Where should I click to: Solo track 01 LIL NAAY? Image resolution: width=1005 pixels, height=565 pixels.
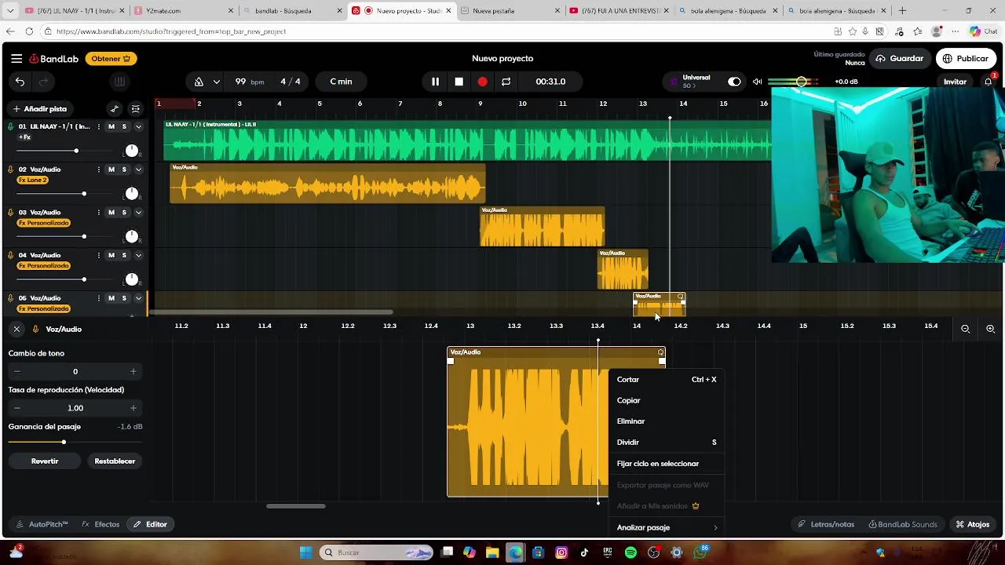point(124,127)
